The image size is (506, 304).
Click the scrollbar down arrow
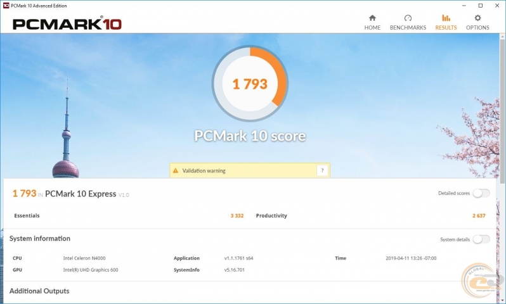coord(502,300)
